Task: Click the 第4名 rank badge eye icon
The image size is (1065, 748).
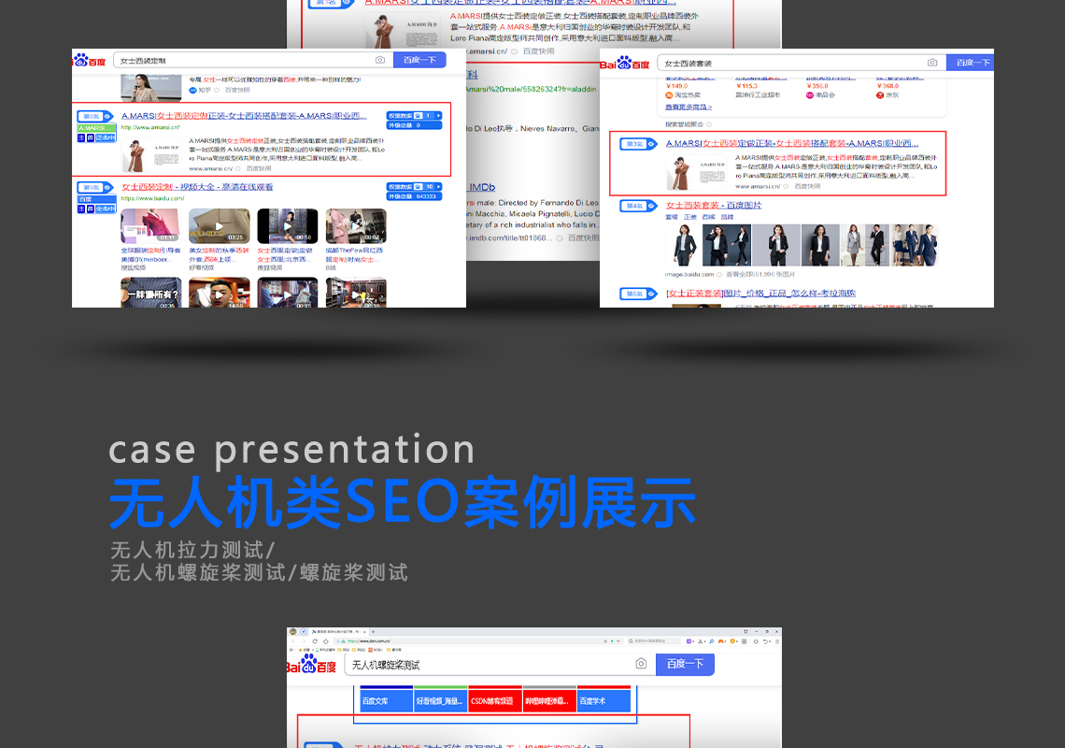Action: (x=652, y=206)
